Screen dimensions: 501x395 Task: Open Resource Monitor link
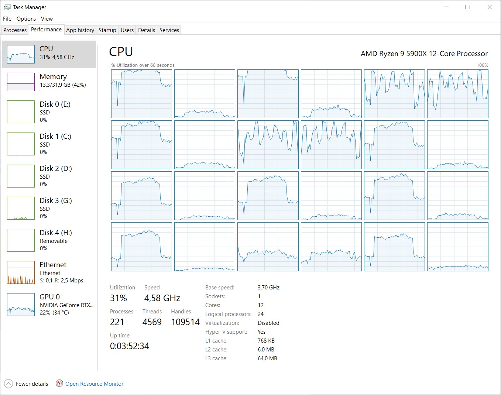(95, 384)
